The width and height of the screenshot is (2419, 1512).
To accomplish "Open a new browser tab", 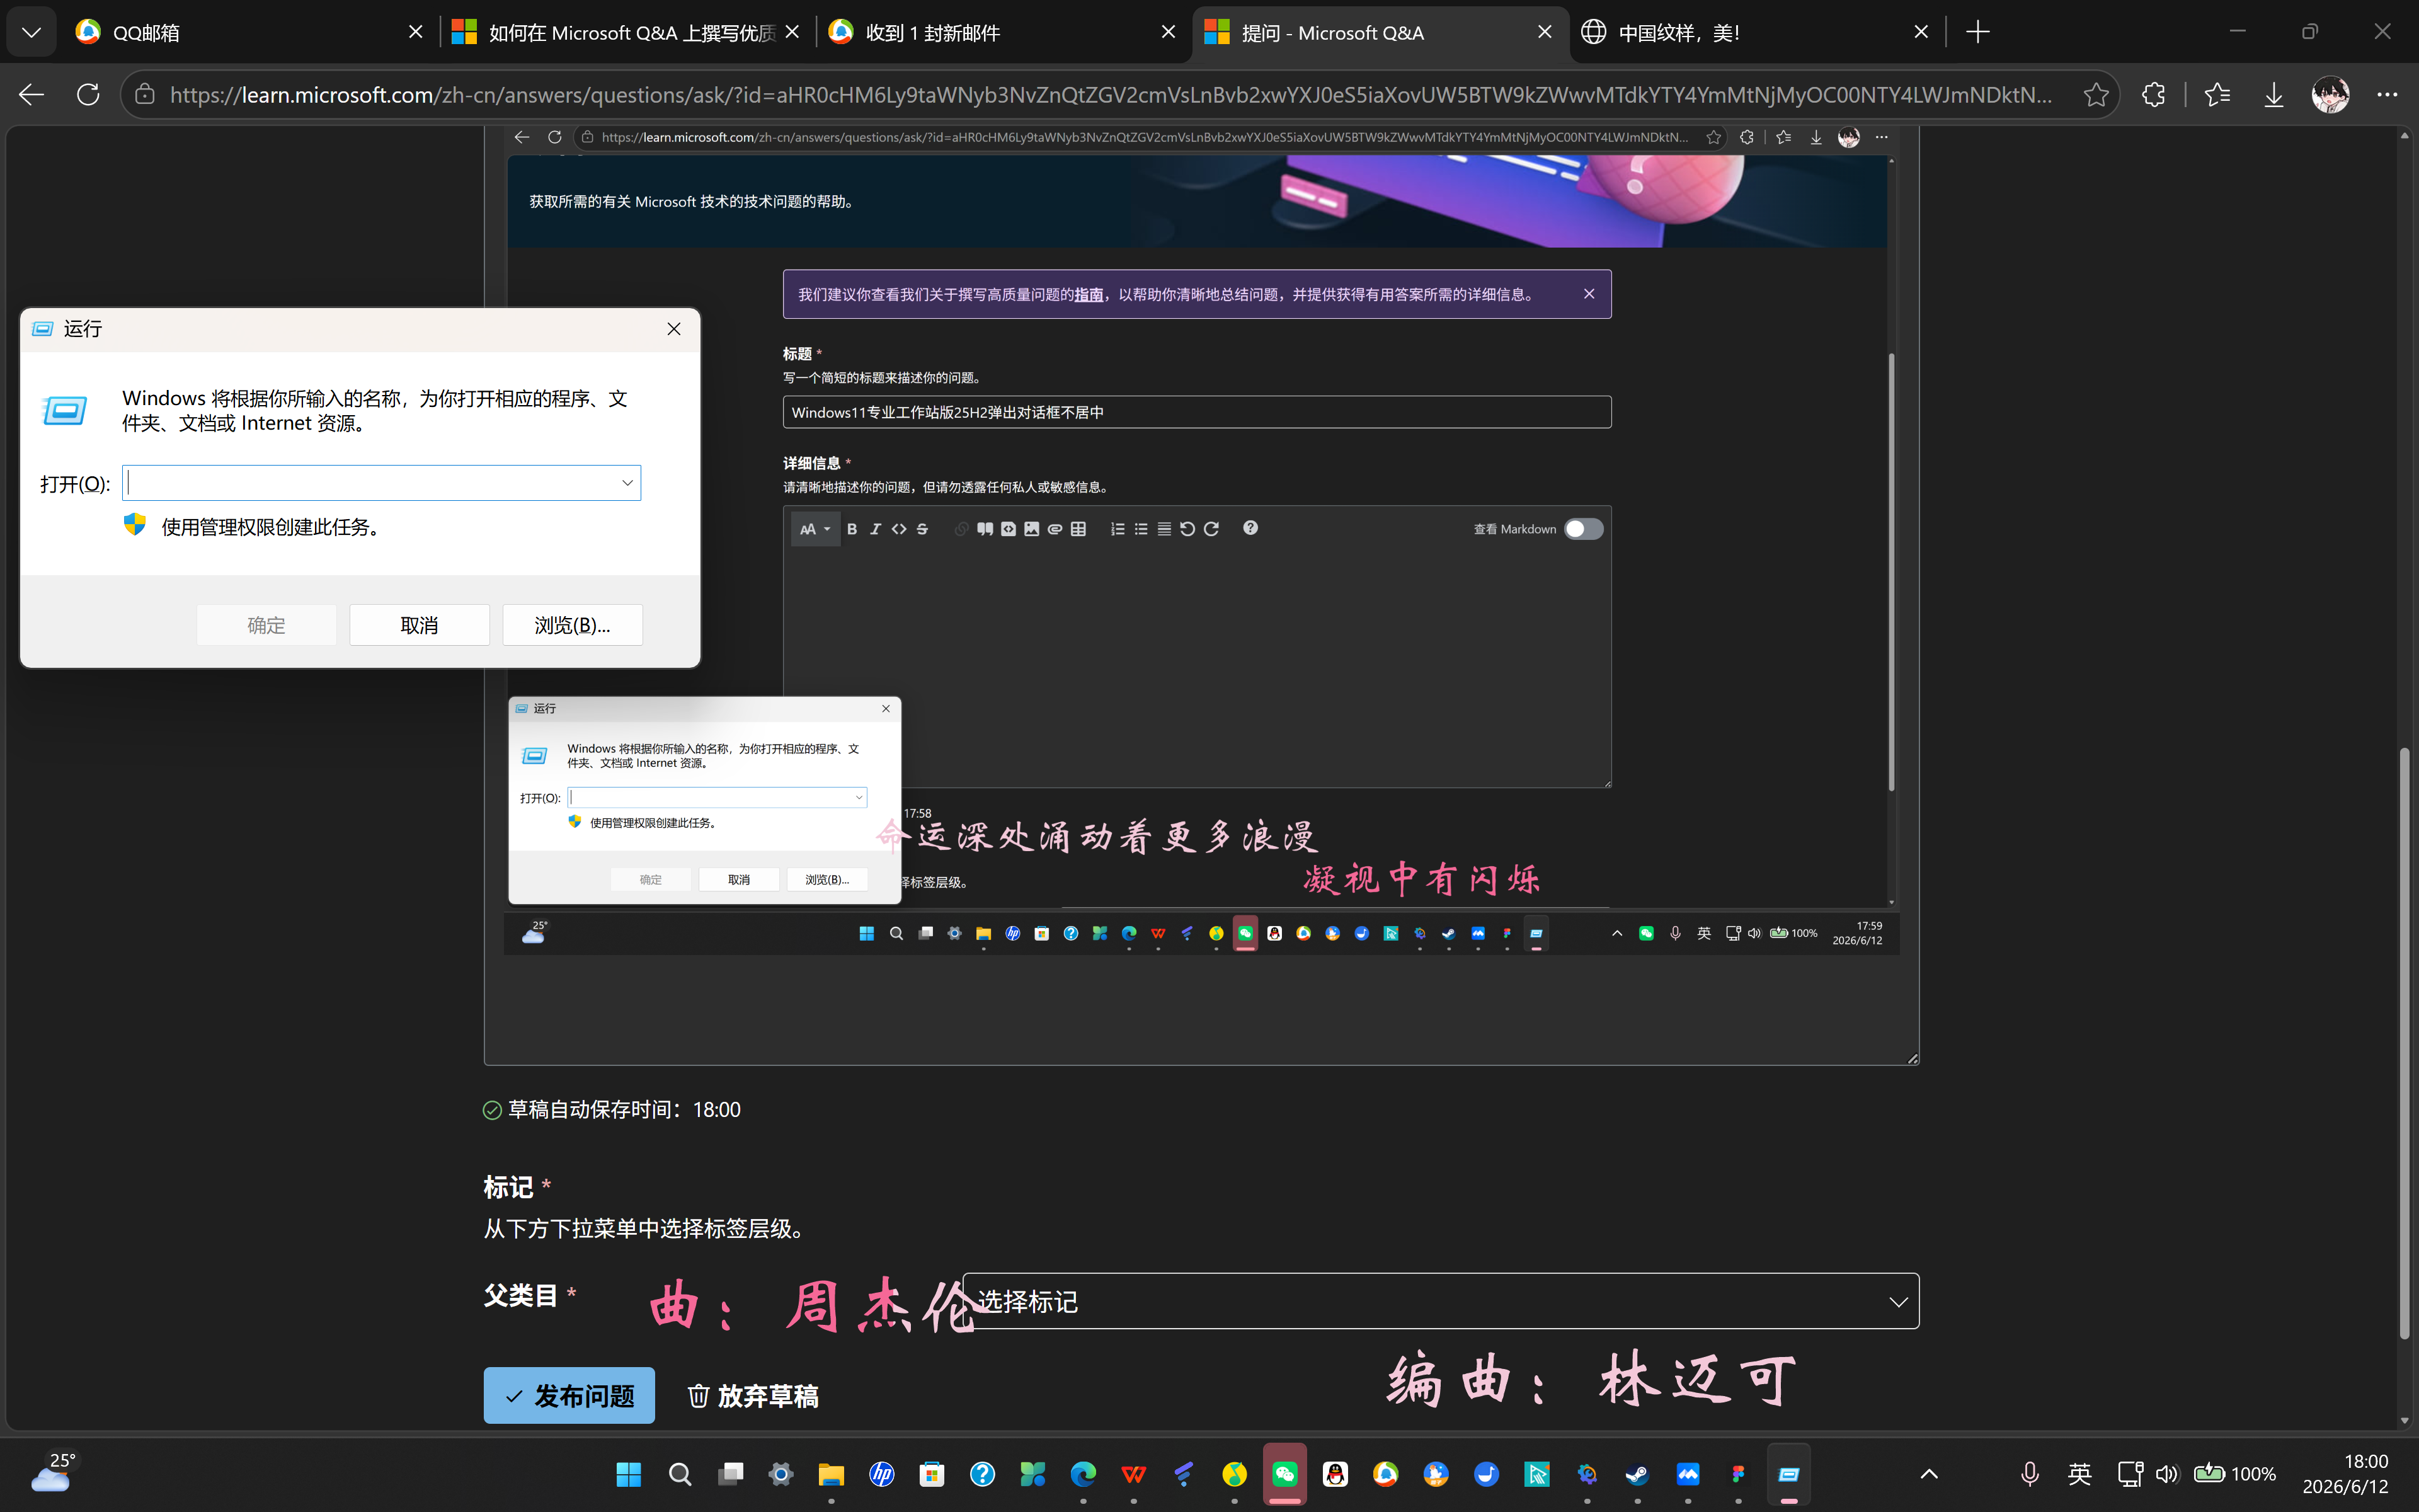I will pyautogui.click(x=1977, y=32).
